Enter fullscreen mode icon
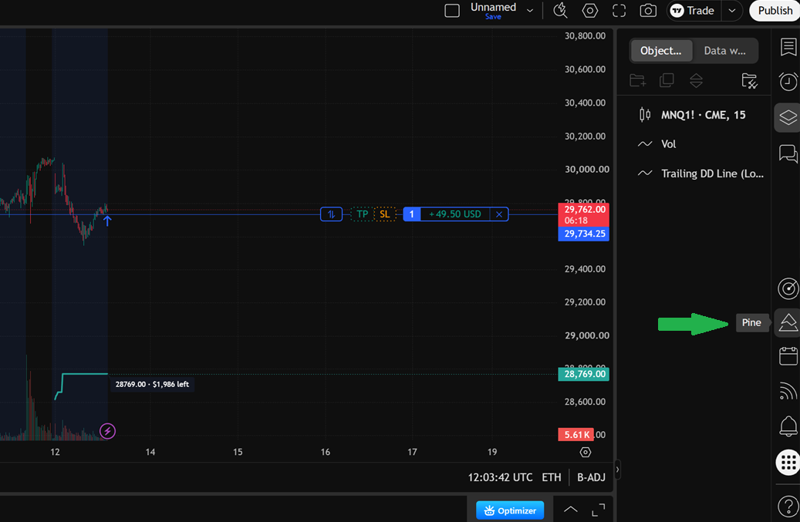Image resolution: width=800 pixels, height=522 pixels. pyautogui.click(x=619, y=11)
